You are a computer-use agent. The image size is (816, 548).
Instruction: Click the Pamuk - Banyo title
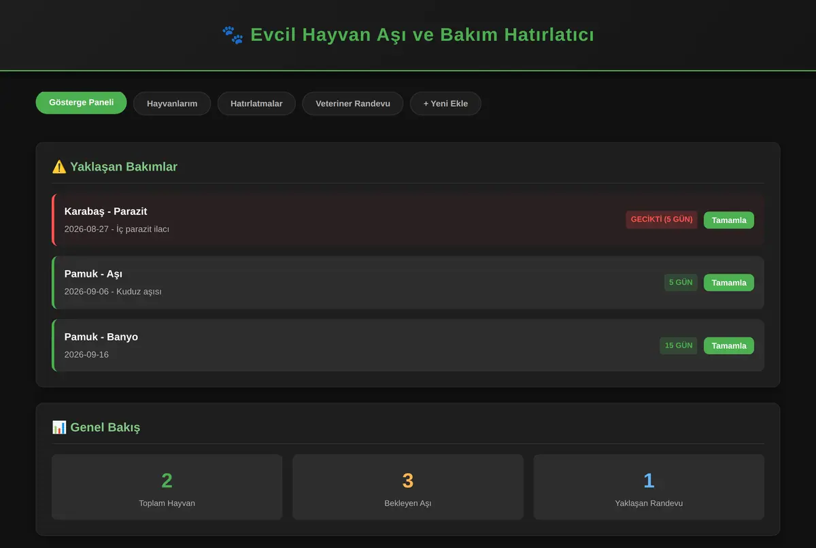[x=101, y=337]
